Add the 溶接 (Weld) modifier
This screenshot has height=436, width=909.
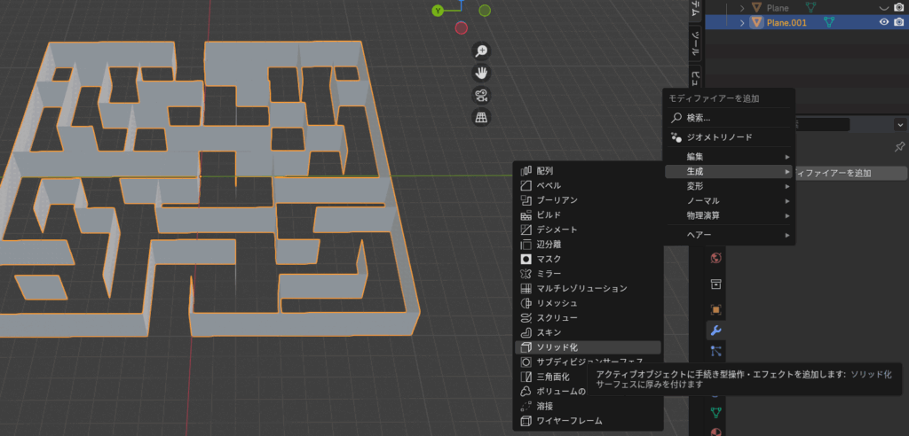coord(588,407)
